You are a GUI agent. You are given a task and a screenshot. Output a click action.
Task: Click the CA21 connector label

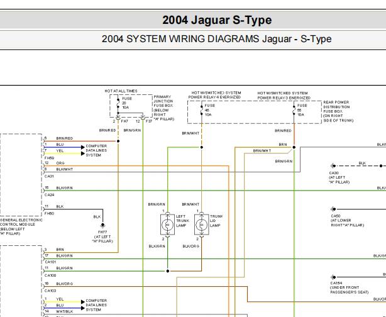point(49,176)
